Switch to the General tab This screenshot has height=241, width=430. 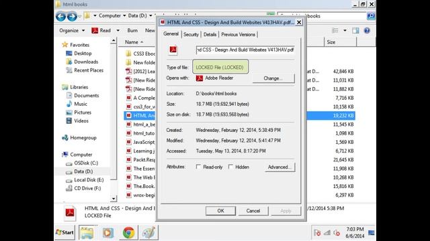(171, 34)
